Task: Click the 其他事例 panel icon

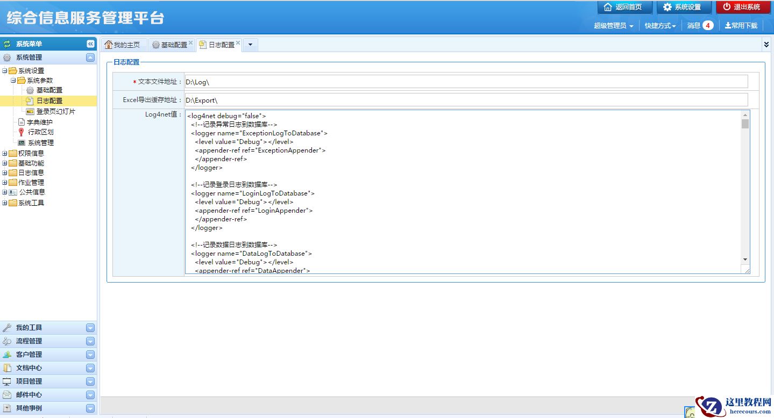Action: (7, 408)
